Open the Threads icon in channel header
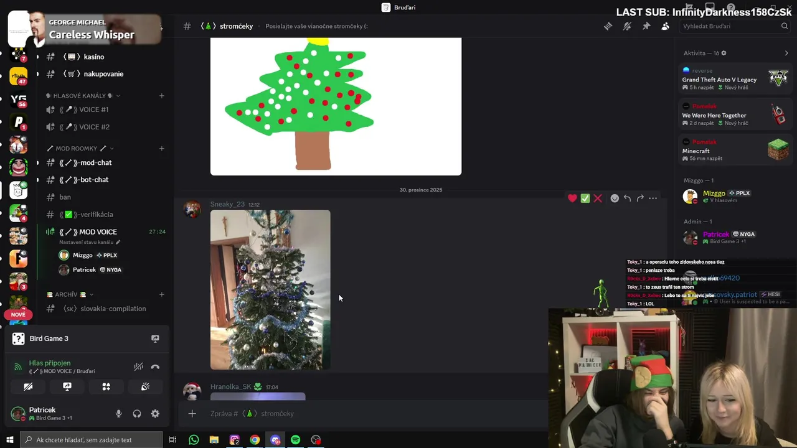Image resolution: width=797 pixels, height=448 pixels. point(608,26)
